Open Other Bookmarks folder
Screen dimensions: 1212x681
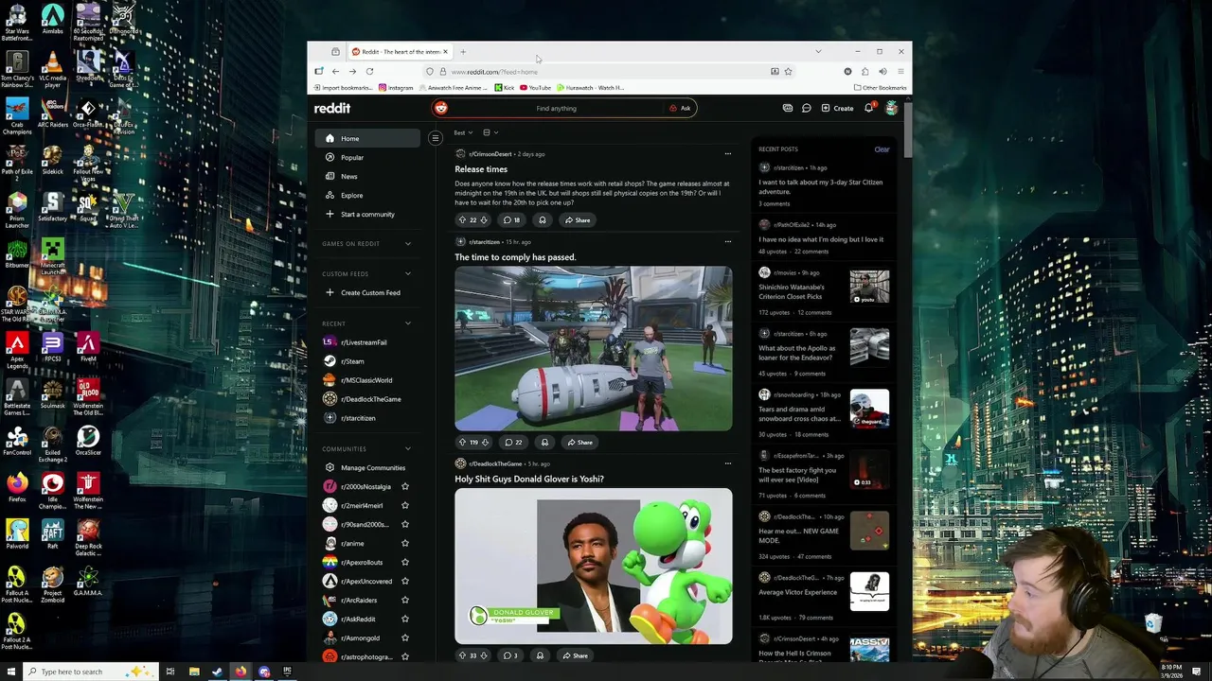click(x=881, y=88)
